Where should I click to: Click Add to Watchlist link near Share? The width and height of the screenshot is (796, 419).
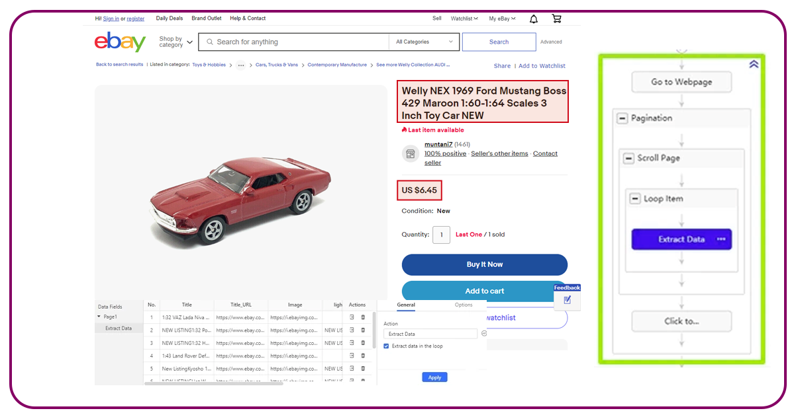[542, 66]
